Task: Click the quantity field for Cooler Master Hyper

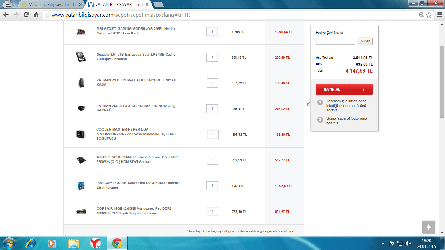Action: (213, 134)
